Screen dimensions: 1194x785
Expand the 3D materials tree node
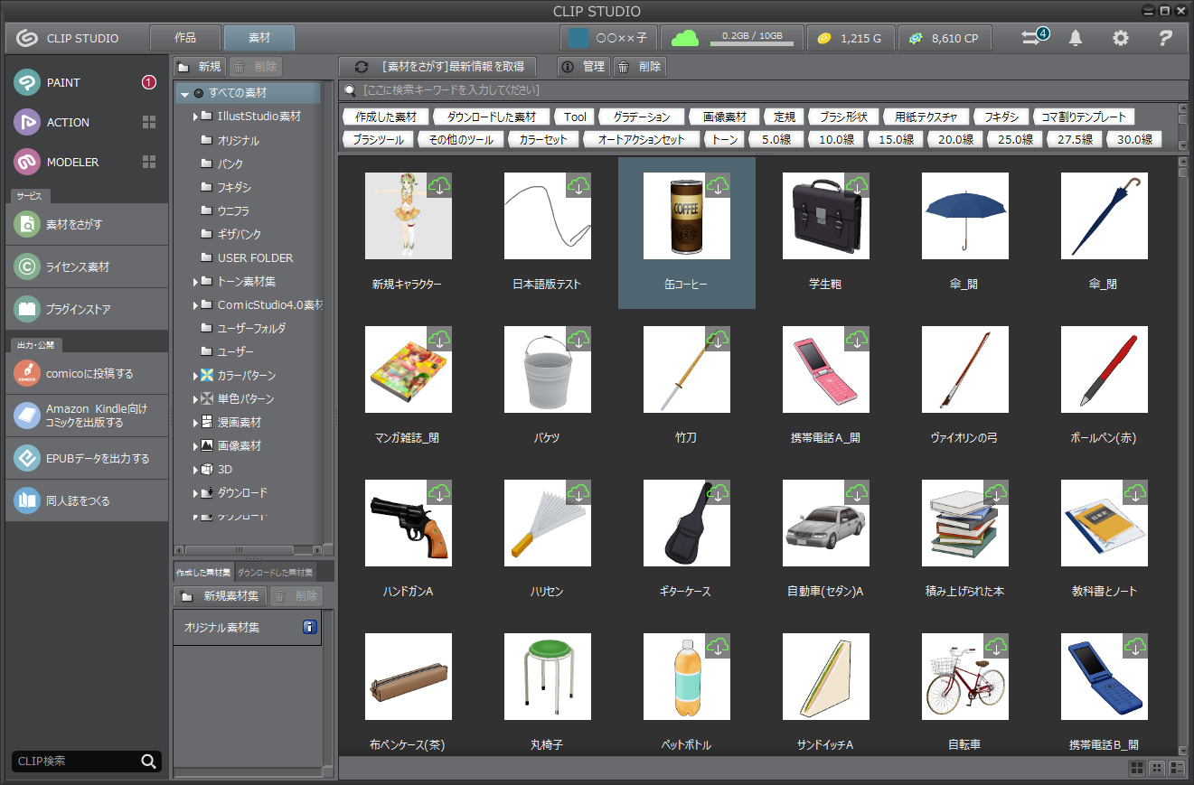[193, 469]
